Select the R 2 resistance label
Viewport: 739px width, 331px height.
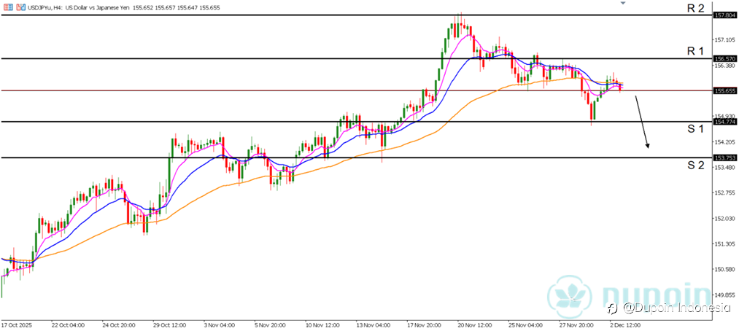(x=694, y=7)
